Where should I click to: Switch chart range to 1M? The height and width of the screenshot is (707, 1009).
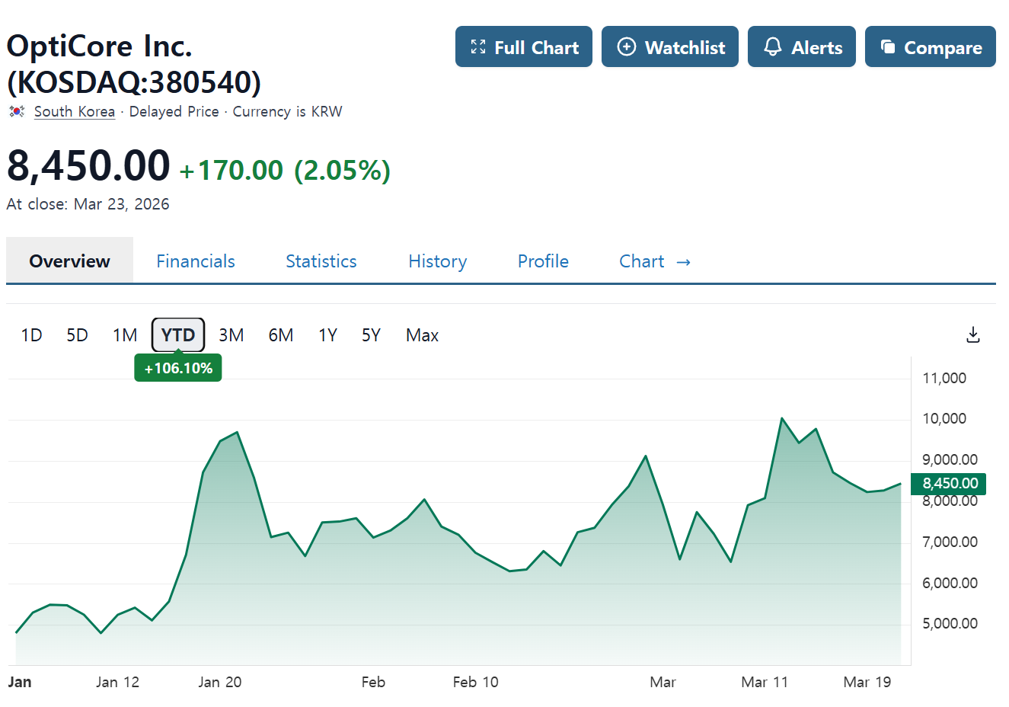click(125, 335)
